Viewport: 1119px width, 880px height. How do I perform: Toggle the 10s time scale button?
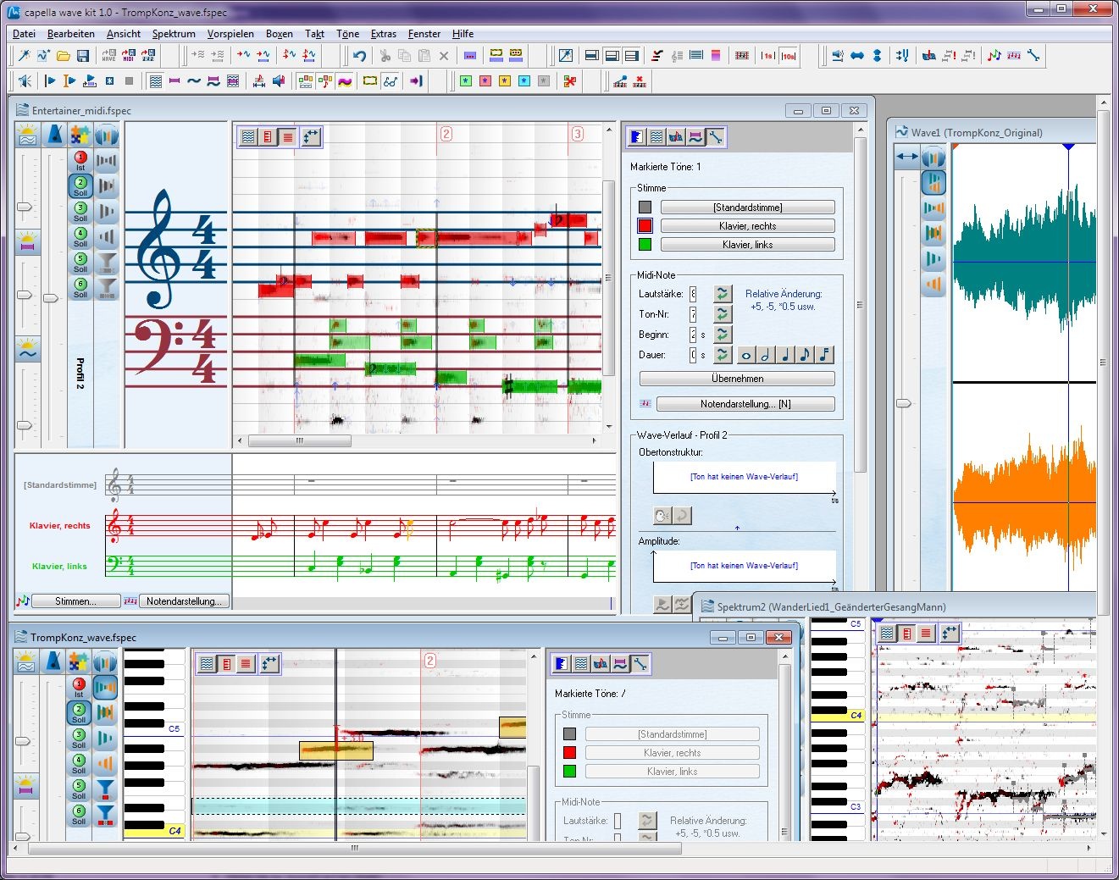pos(789,56)
